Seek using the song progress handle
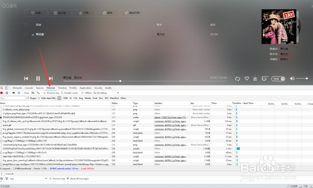Screen dimensions: 313x188 click(120, 81)
